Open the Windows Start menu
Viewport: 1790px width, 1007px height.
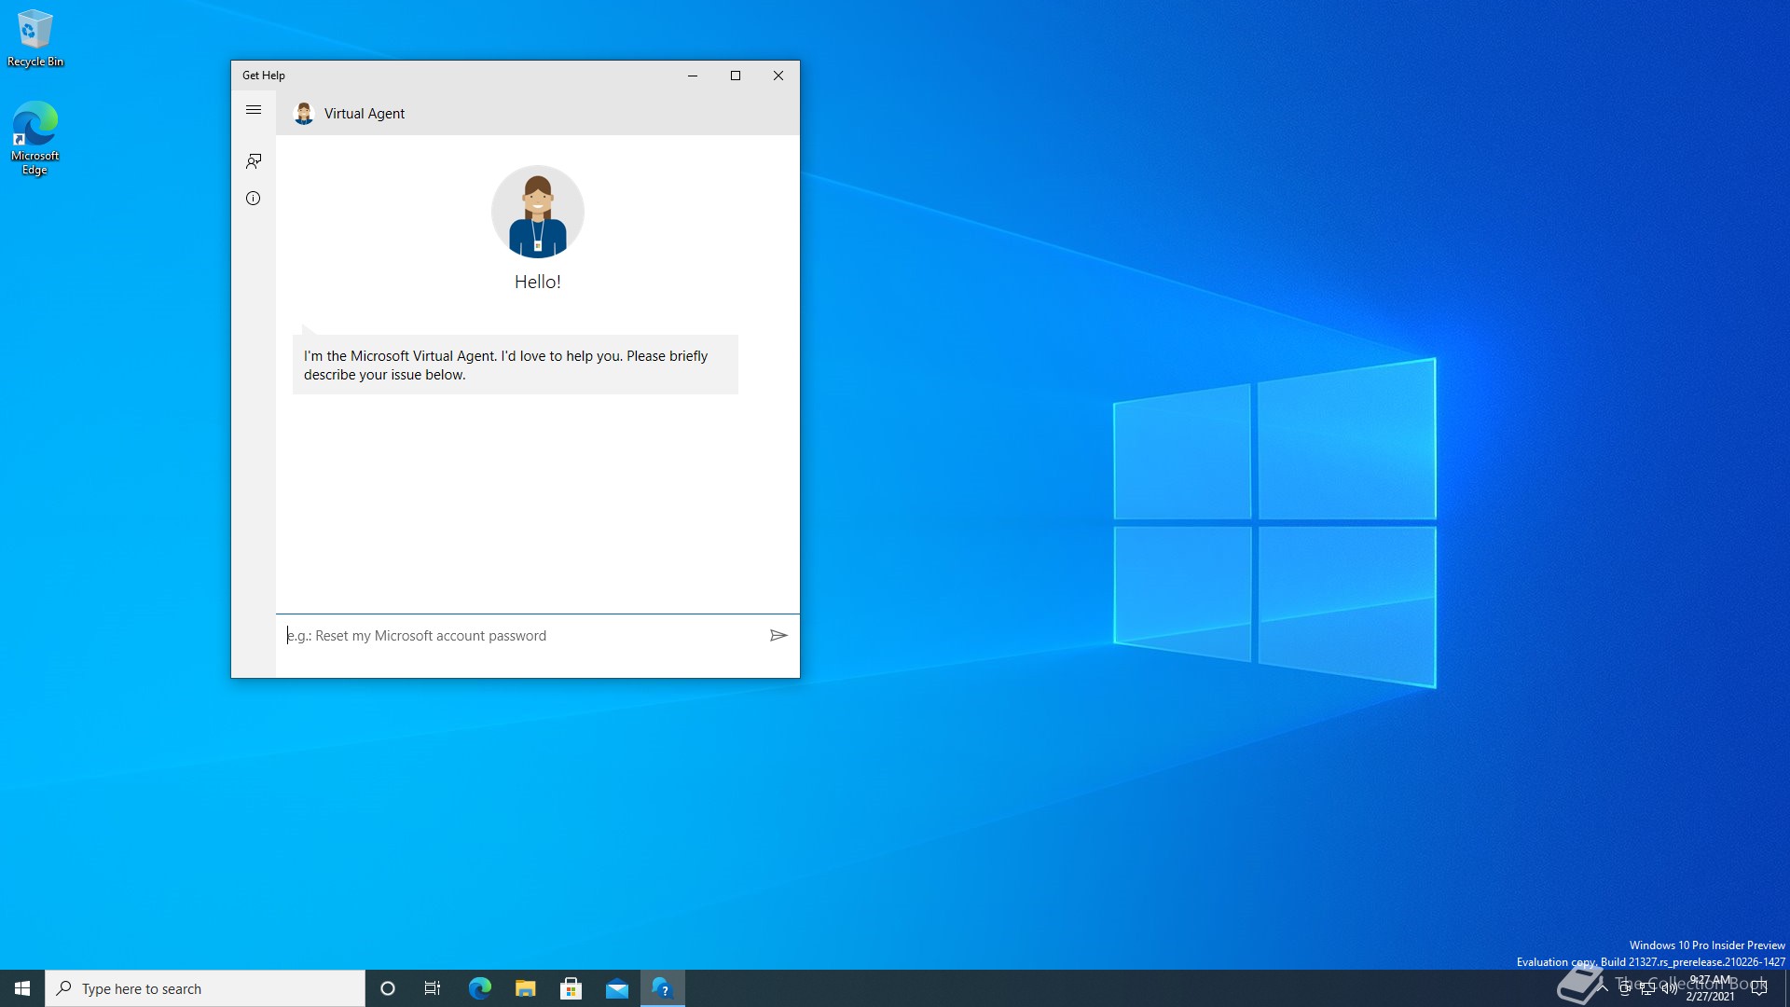[x=22, y=988]
